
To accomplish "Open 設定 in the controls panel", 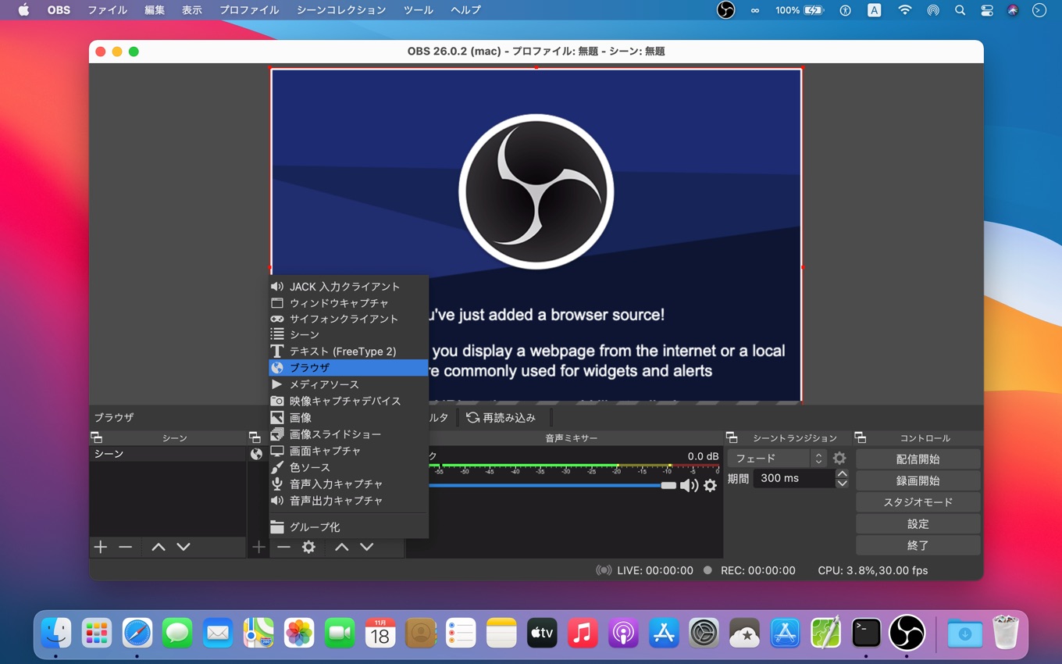I will coord(918,523).
